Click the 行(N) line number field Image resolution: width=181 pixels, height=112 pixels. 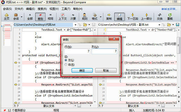click(x=77, y=51)
